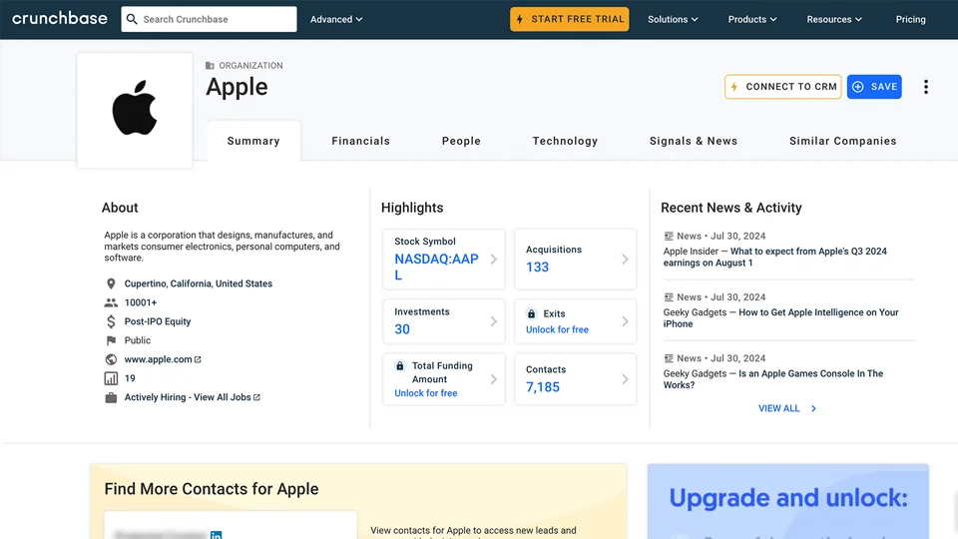Save the Apple organization
The height and width of the screenshot is (539, 958).
pyautogui.click(x=874, y=87)
